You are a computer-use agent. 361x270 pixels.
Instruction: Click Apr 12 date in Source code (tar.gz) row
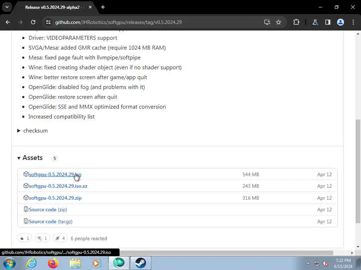pos(324,221)
